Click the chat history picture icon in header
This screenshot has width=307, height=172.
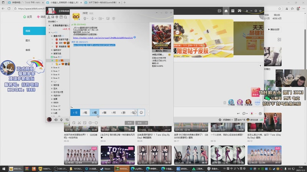pos(108,18)
